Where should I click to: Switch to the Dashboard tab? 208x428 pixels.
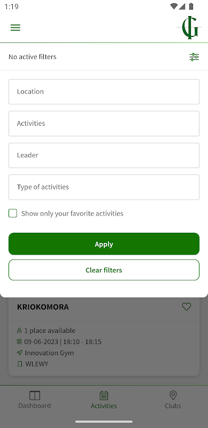coord(35,400)
